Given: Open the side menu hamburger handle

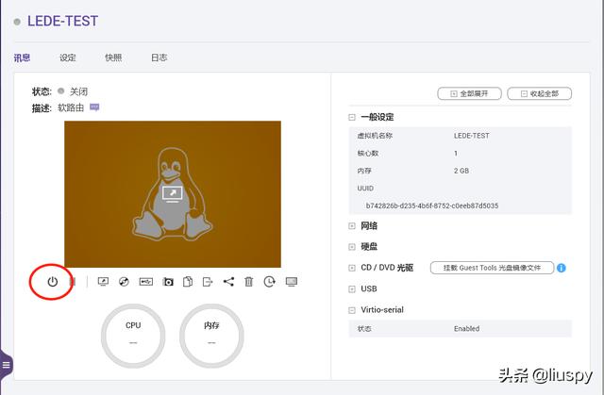Looking at the screenshot, I should pyautogui.click(x=7, y=365).
